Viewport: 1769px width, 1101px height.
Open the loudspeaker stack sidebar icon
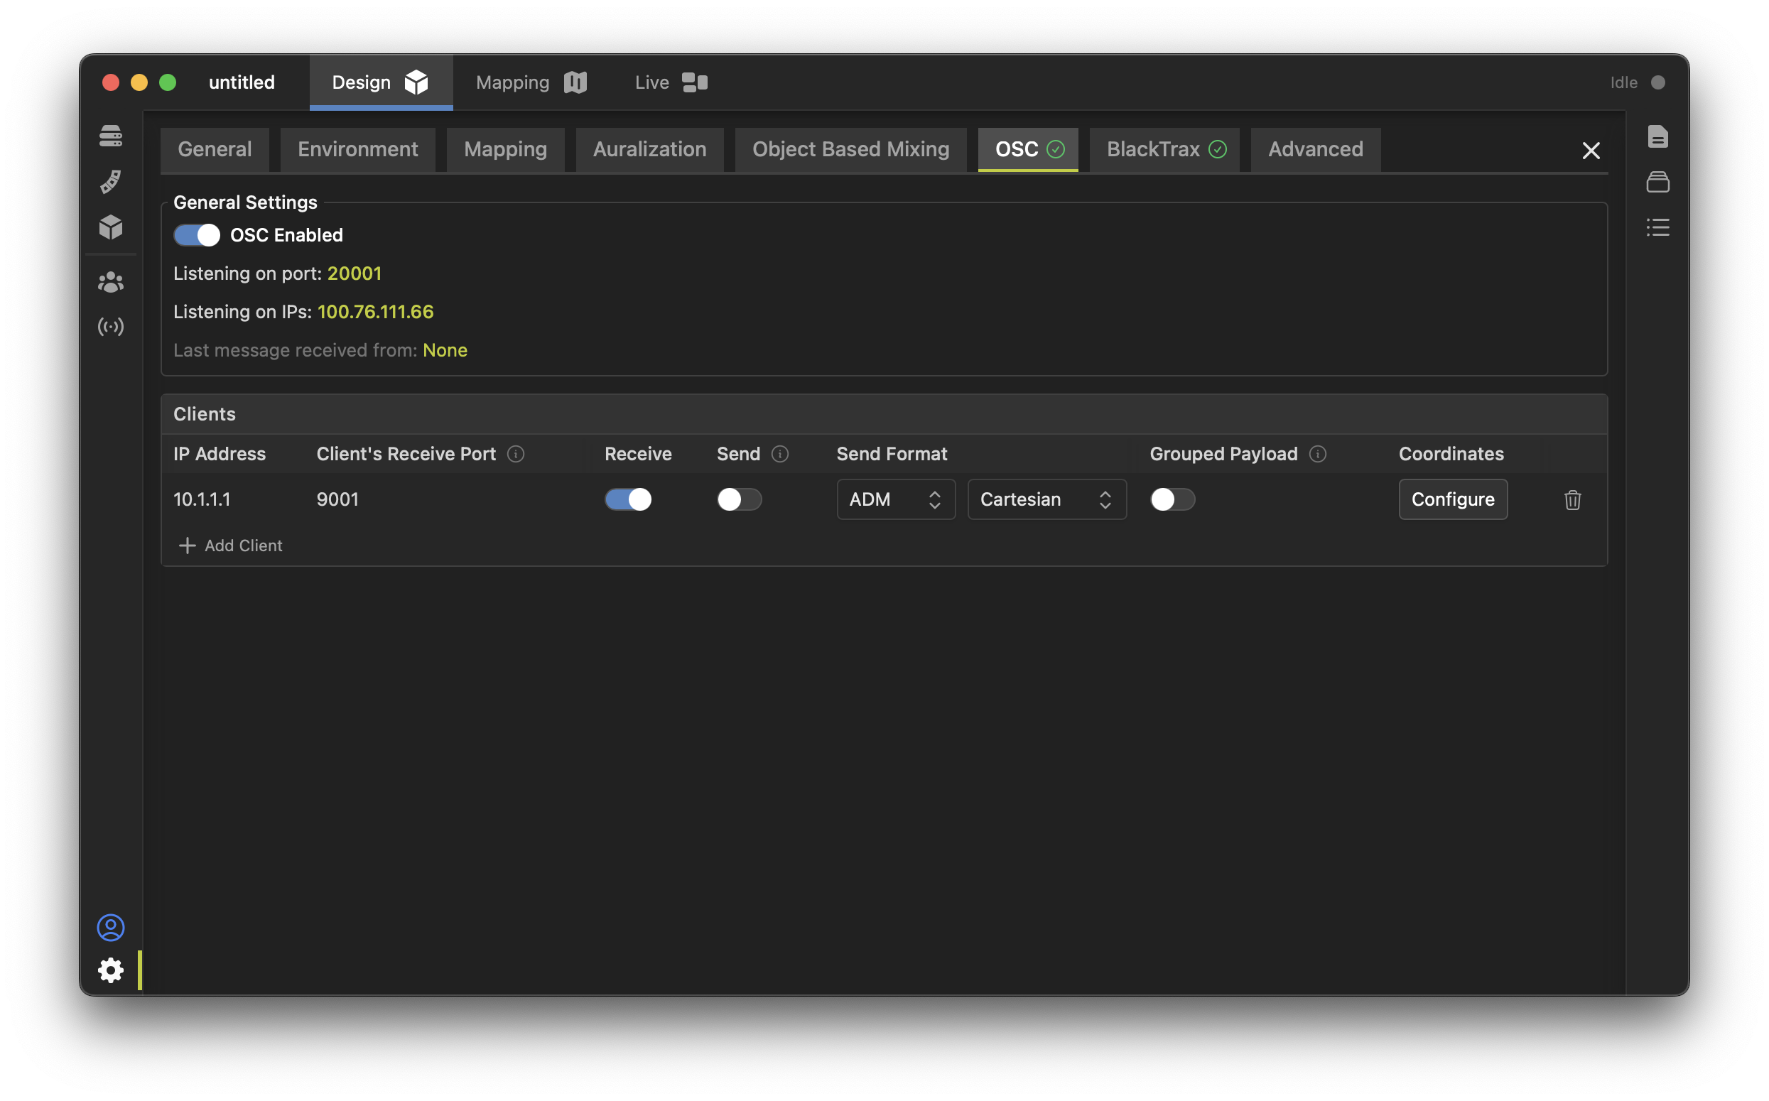pyautogui.click(x=111, y=136)
